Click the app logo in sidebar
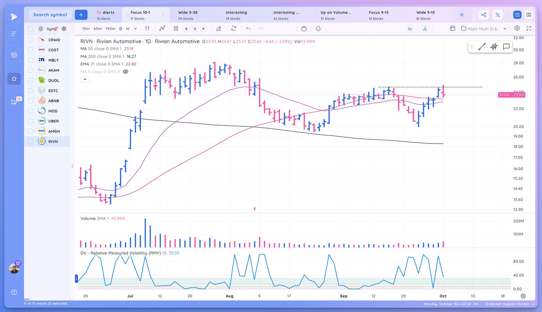Screen dimensions: 542x312 coord(14,16)
